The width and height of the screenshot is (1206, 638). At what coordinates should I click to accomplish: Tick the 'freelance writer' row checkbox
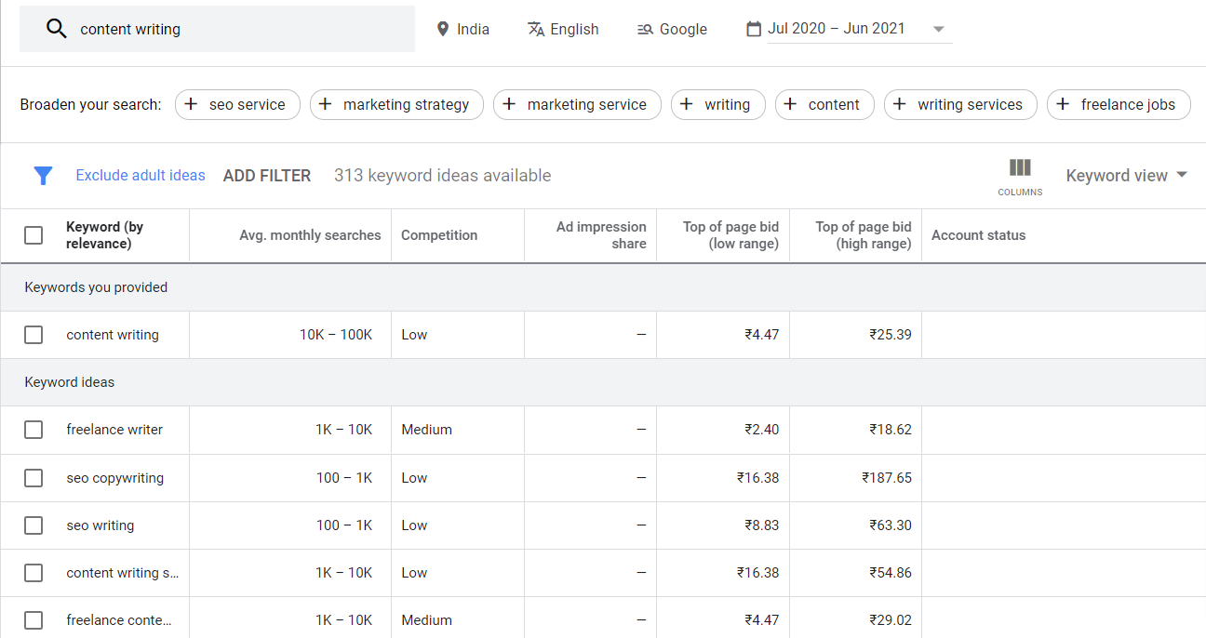(33, 430)
